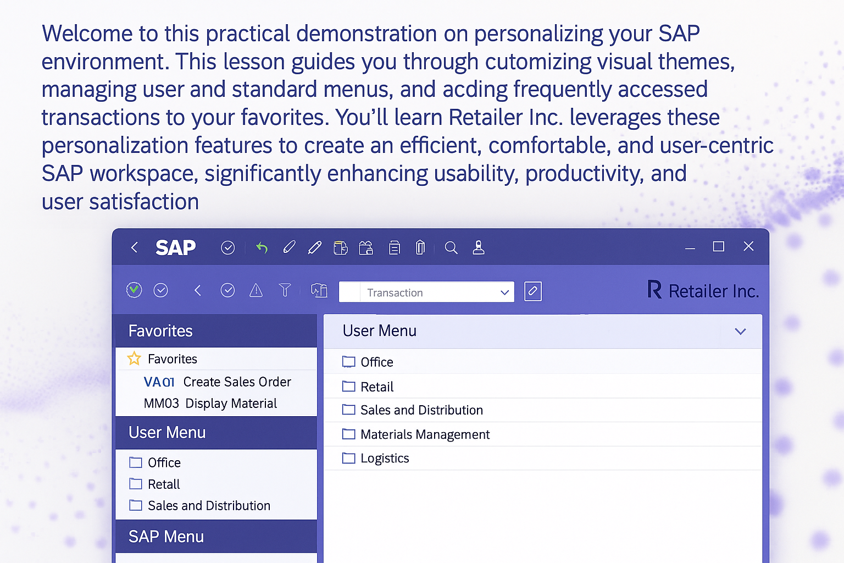The width and height of the screenshot is (844, 563).
Task: Minimize the SAP window
Action: (x=690, y=248)
